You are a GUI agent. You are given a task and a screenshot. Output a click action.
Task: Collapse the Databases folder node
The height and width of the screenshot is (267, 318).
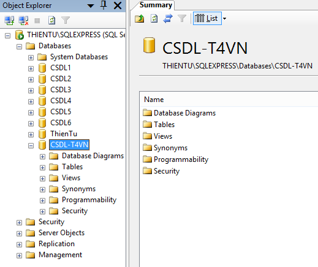pos(19,47)
